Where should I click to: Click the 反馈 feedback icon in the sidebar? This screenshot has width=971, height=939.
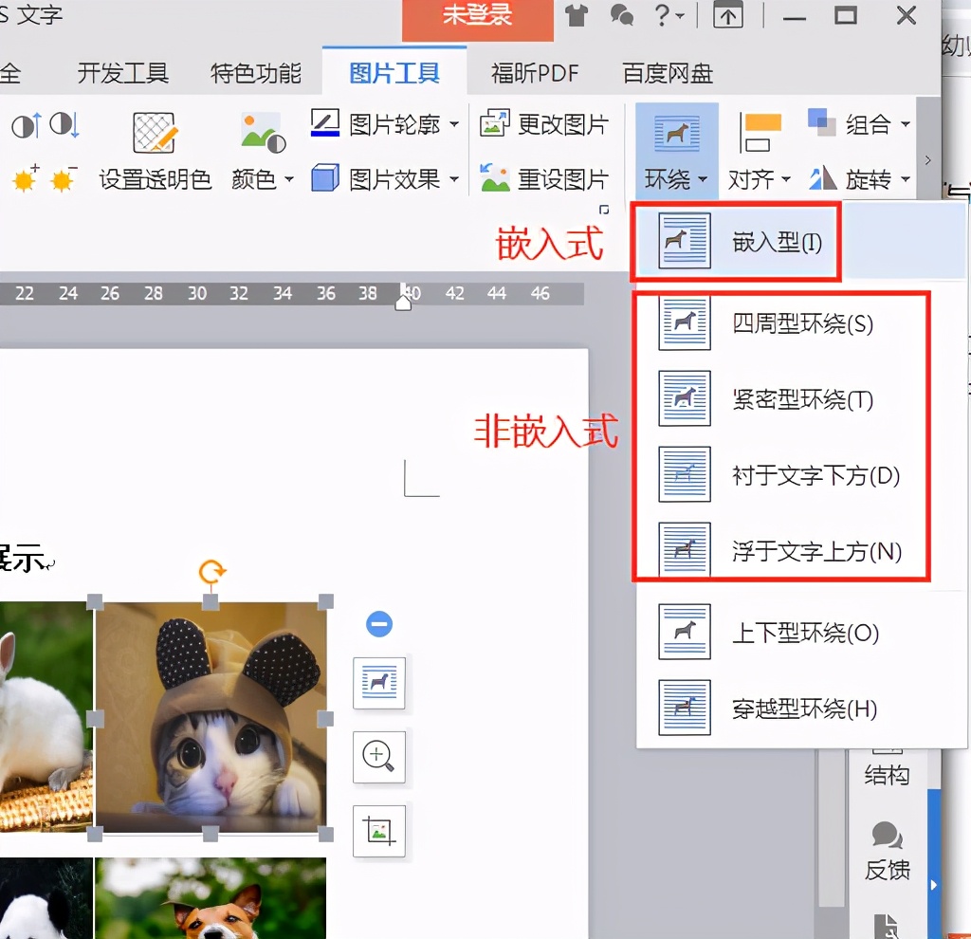(x=886, y=849)
